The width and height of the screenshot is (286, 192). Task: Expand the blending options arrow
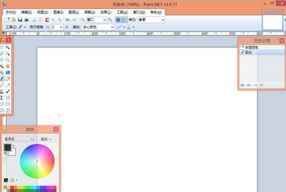click(134, 27)
